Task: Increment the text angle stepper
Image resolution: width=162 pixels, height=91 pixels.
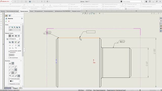Action: [x=20, y=38]
